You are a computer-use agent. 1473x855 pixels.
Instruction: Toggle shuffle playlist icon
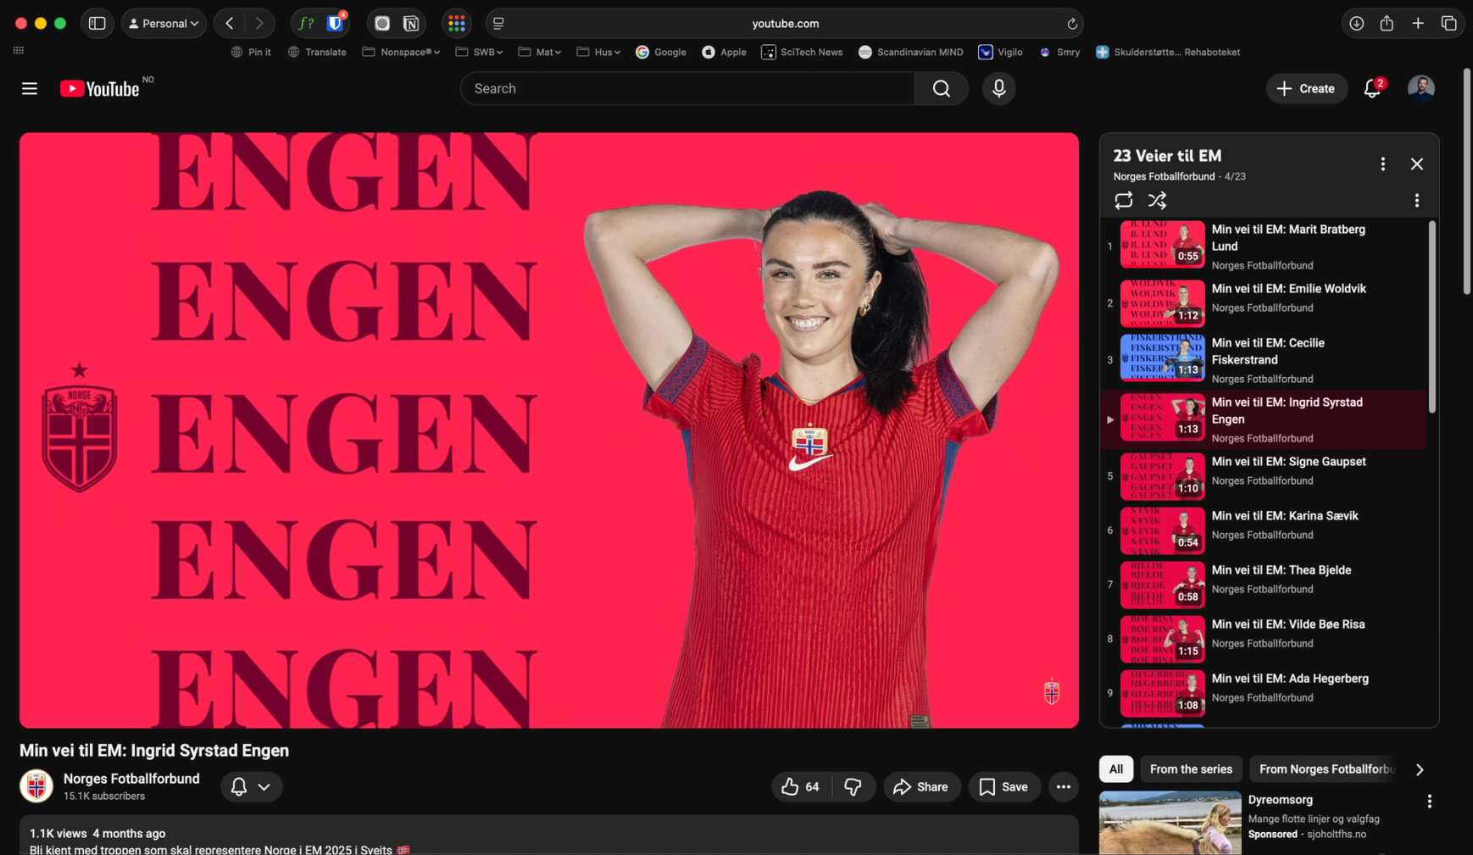(1157, 201)
